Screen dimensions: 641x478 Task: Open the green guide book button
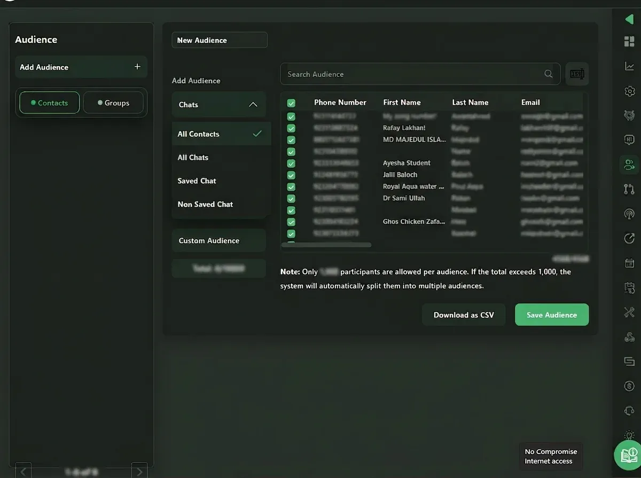[x=628, y=455]
